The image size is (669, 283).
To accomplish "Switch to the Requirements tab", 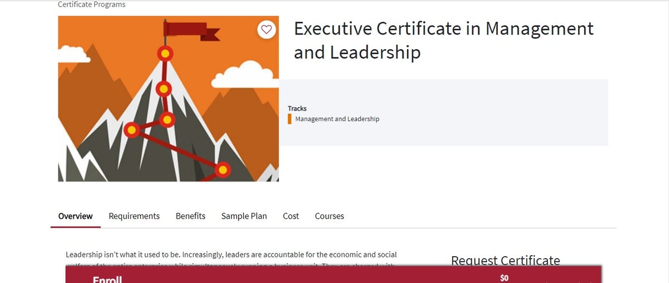I will tap(134, 216).
